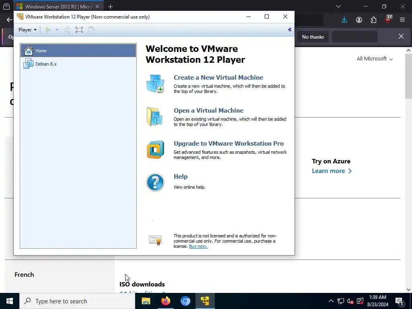The image size is (412, 309).
Task: Click the green Play virtual machine button
Action: click(48, 30)
